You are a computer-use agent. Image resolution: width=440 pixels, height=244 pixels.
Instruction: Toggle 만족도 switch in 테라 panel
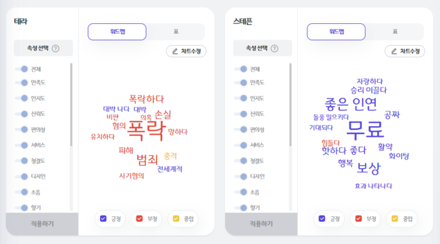click(x=21, y=83)
